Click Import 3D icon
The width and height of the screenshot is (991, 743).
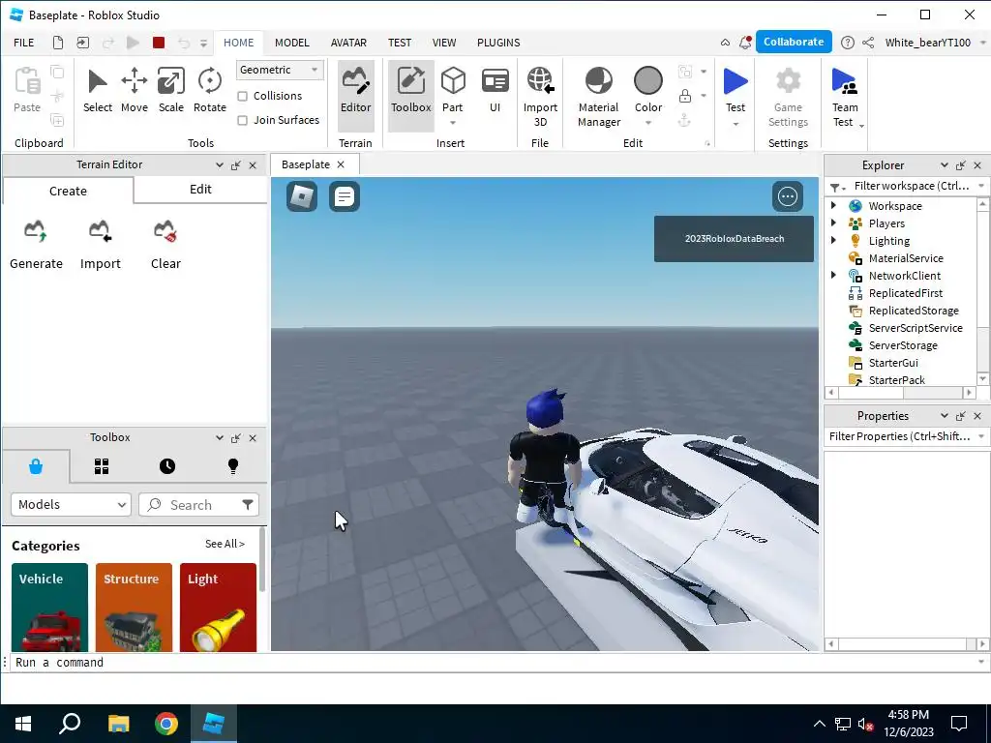[540, 81]
